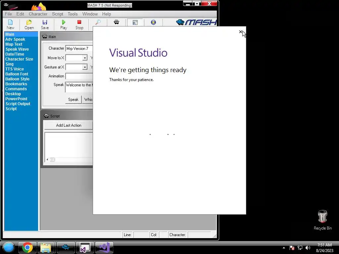Expand the Gesture at X dropdown
The height and width of the screenshot is (254, 339).
[85, 67]
